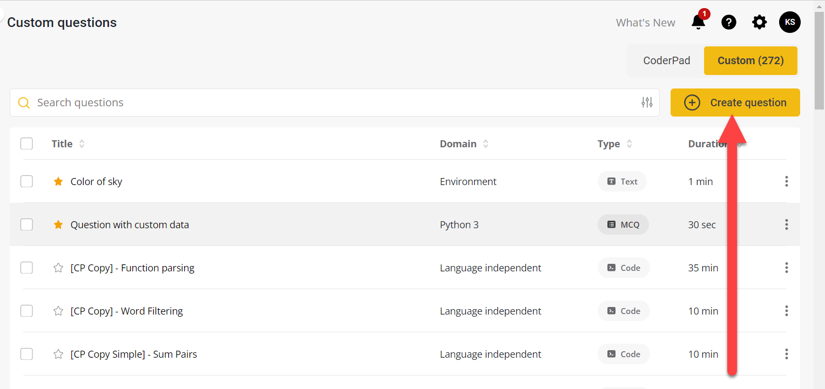The height and width of the screenshot is (389, 825).
Task: Star the [CP Copy] - Word Filtering question
Action: click(x=58, y=311)
